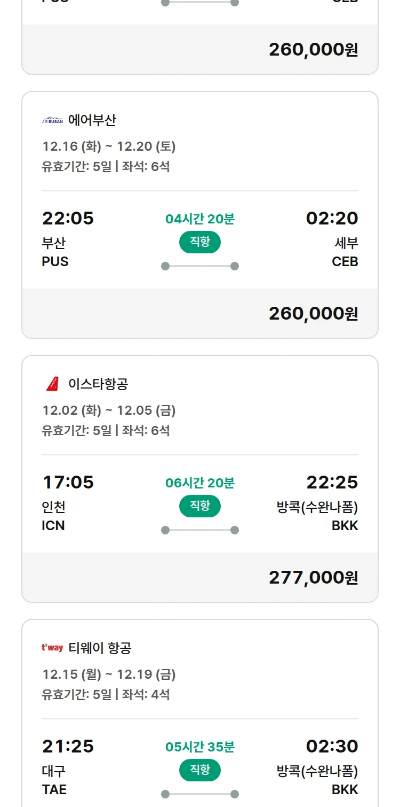This screenshot has width=400, height=807.
Task: Select the 260,000원 price on the 에어부산 flight
Action: 313,313
